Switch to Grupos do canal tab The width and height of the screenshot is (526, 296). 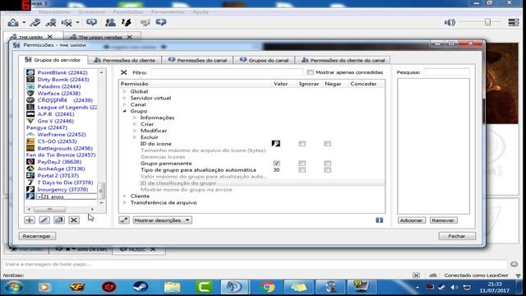(264, 60)
